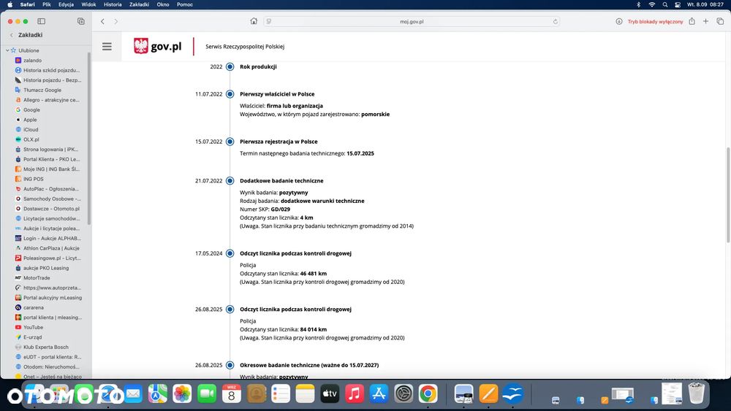Launch Google Chrome from the Dock

point(428,393)
